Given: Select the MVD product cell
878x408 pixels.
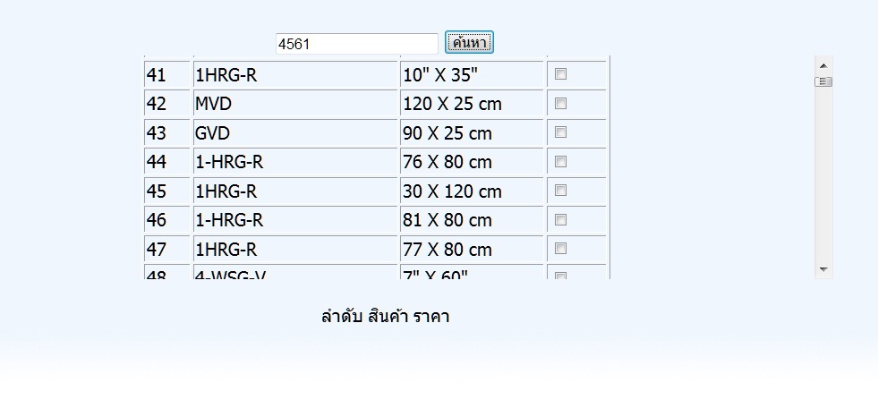Looking at the screenshot, I should click(295, 104).
